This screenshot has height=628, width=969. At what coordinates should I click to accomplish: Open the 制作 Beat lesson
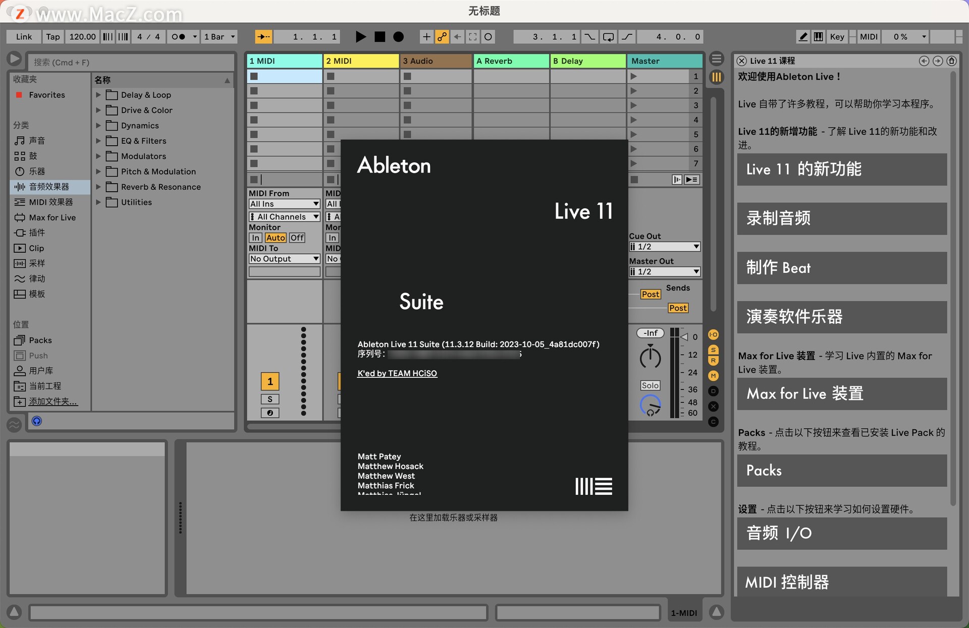tap(842, 268)
